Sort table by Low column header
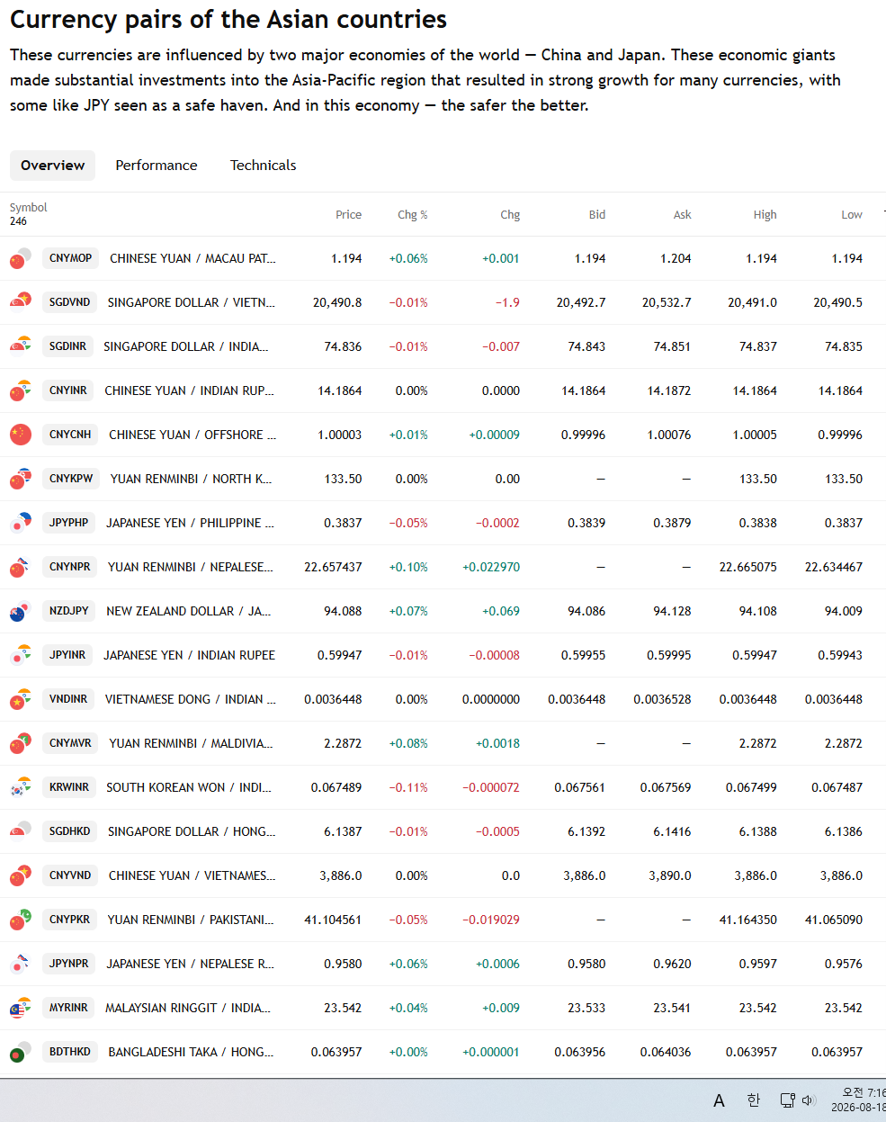Image resolution: width=886 pixels, height=1122 pixels. click(x=852, y=215)
